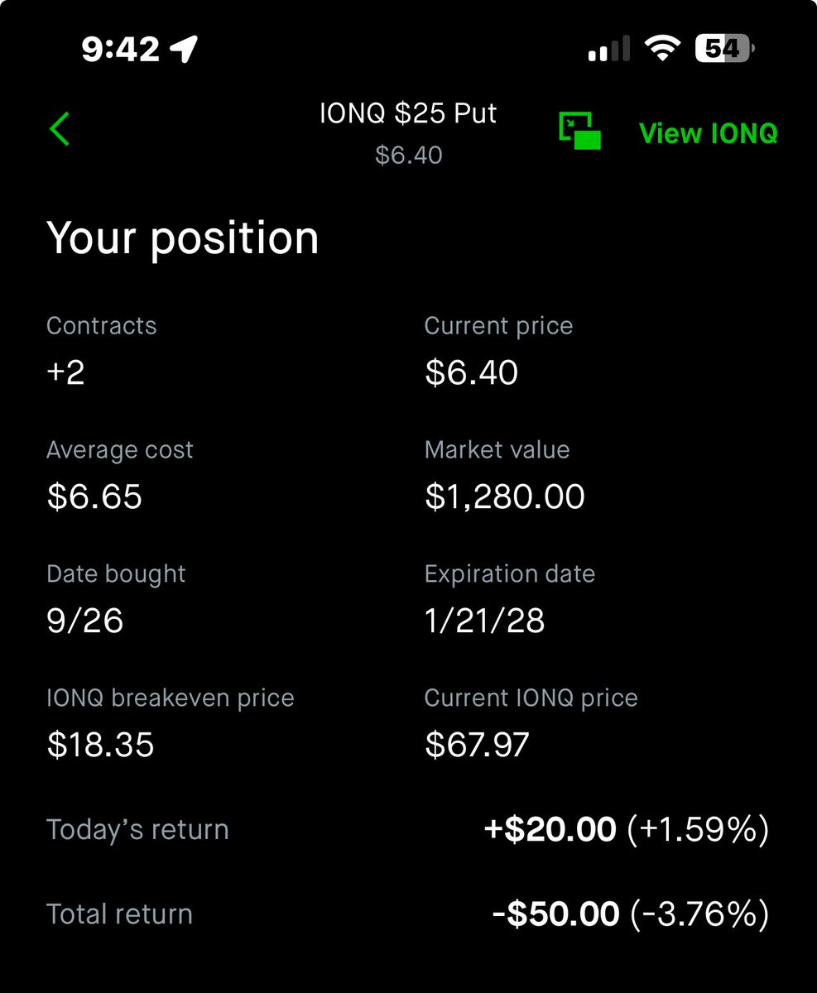Tap the Expiration date 1/21/28 value

point(485,621)
